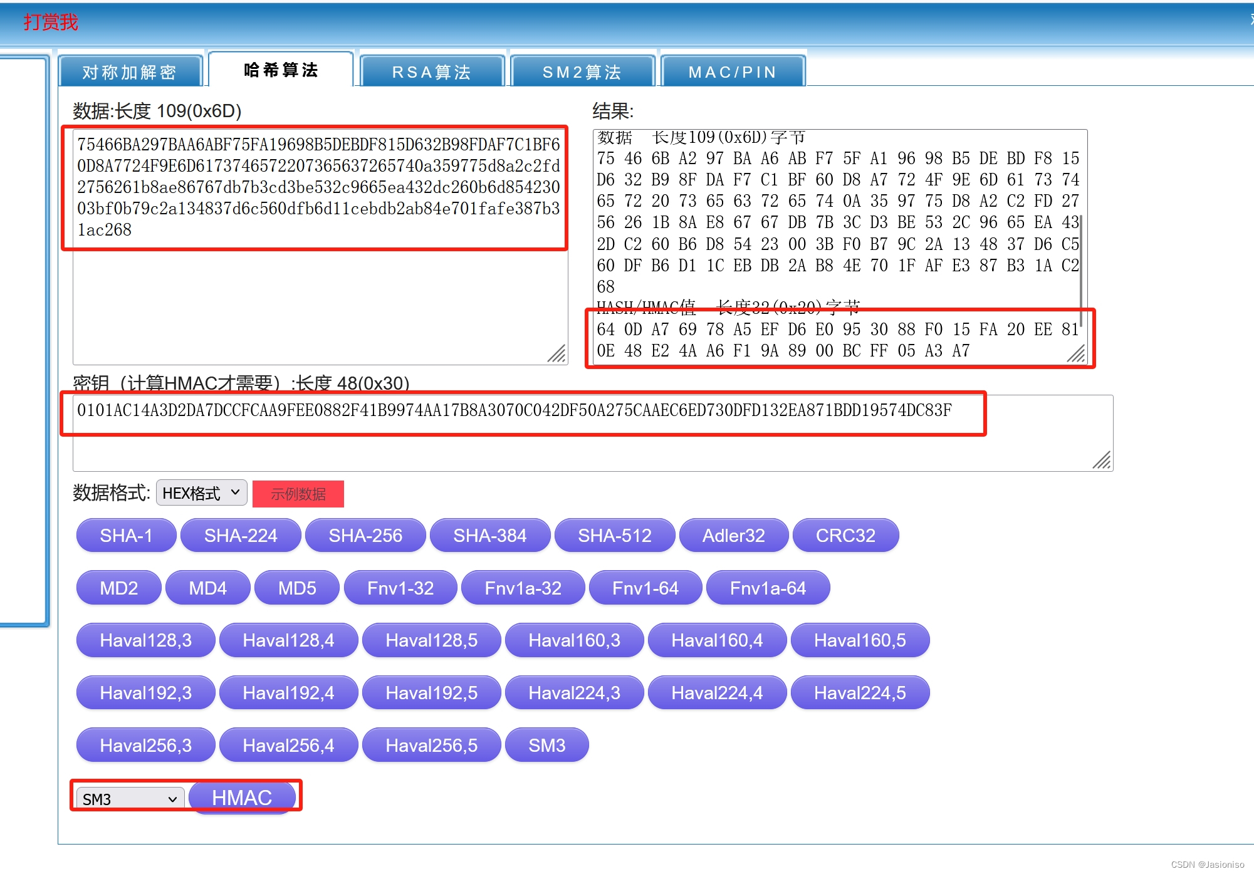Click the 打赏我 link in header
The height and width of the screenshot is (874, 1254).
pyautogui.click(x=51, y=22)
